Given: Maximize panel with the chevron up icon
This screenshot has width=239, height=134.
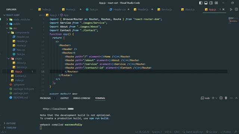Looking at the screenshot, I should [x=236, y=98].
